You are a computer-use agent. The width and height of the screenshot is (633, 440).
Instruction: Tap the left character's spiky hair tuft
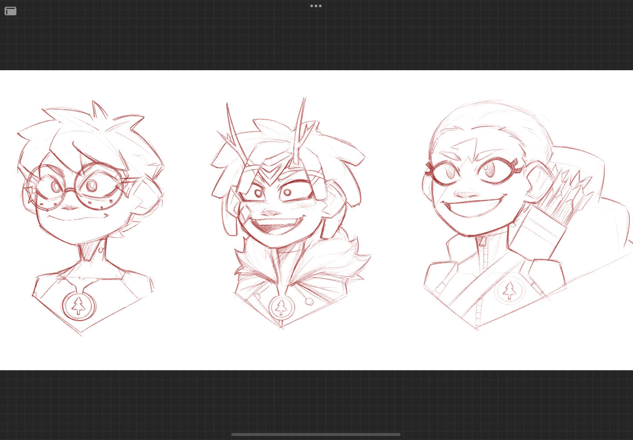99,110
